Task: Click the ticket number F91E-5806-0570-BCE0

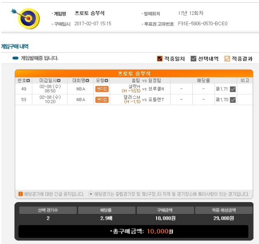Action: (203, 24)
